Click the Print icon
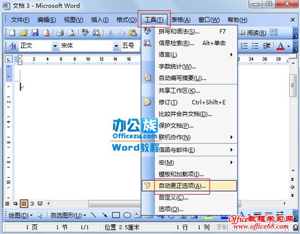Screen dimensions: 300x234 [x=60, y=33]
